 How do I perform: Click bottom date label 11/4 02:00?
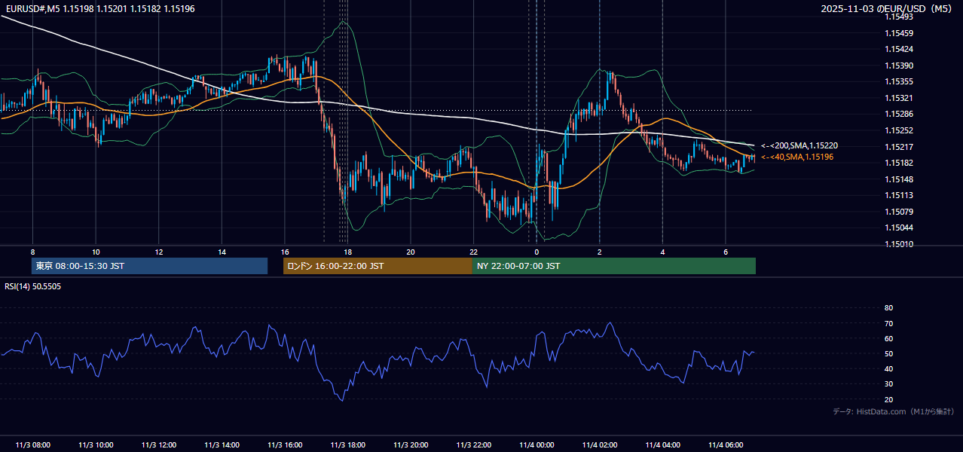599,445
